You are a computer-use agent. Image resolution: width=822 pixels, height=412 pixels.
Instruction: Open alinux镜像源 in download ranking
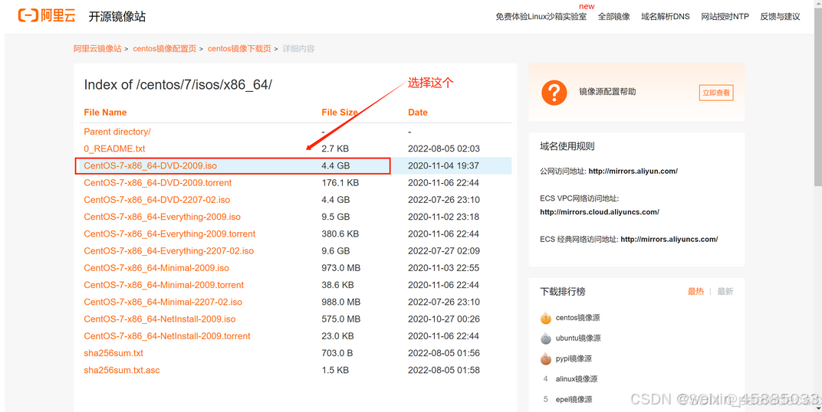(577, 379)
